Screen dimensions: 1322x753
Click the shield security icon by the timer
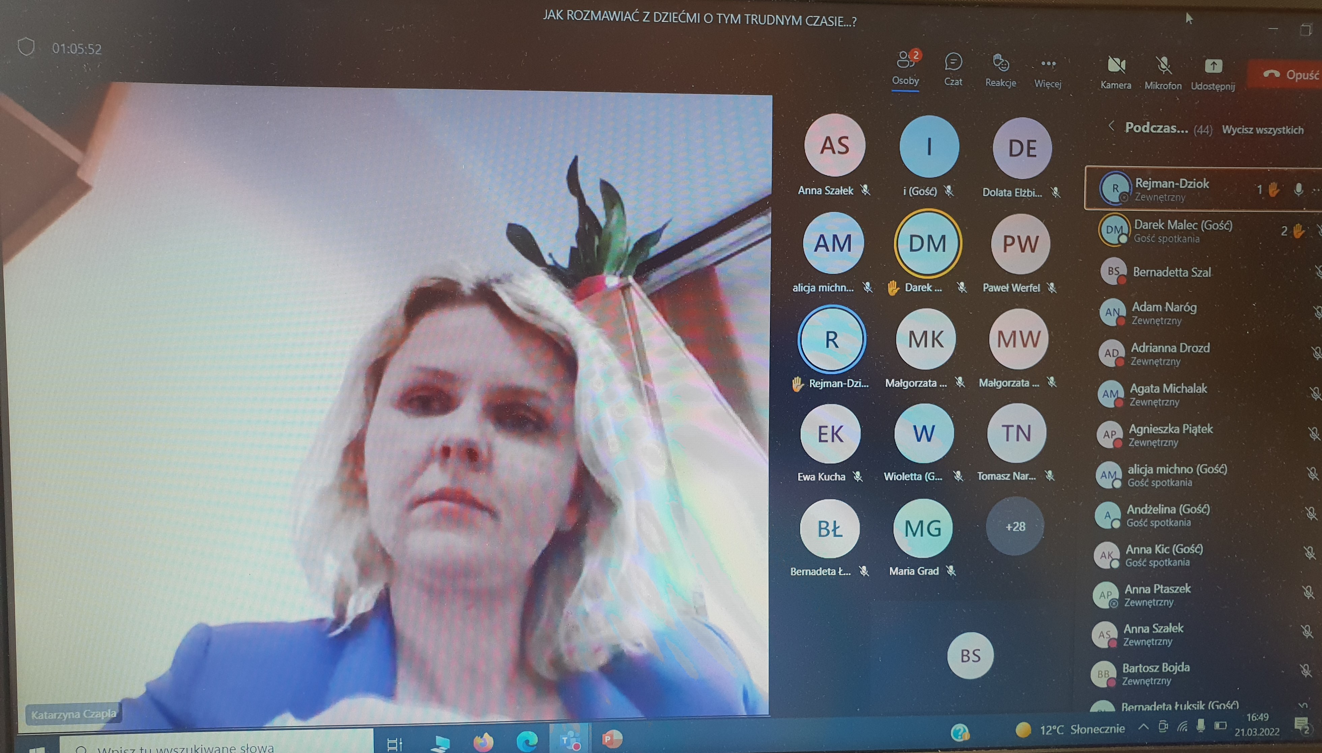click(26, 47)
